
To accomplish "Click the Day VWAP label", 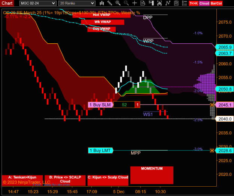I will click(101, 29).
